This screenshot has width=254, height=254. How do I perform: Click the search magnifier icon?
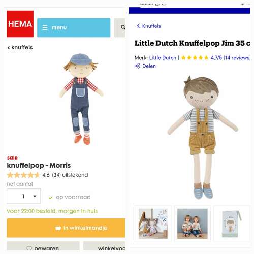[123, 27]
